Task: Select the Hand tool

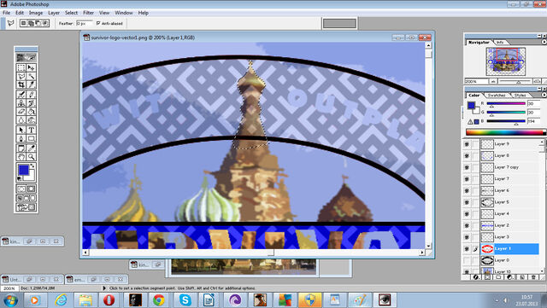Action: pos(21,157)
